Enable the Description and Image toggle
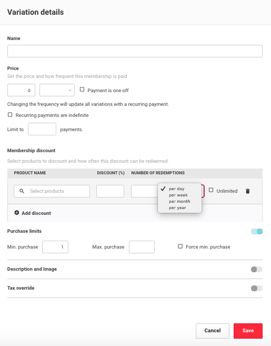271x346 pixels. point(257,270)
